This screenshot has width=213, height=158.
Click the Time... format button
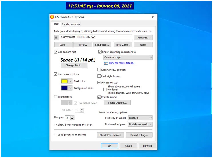pos(83,45)
